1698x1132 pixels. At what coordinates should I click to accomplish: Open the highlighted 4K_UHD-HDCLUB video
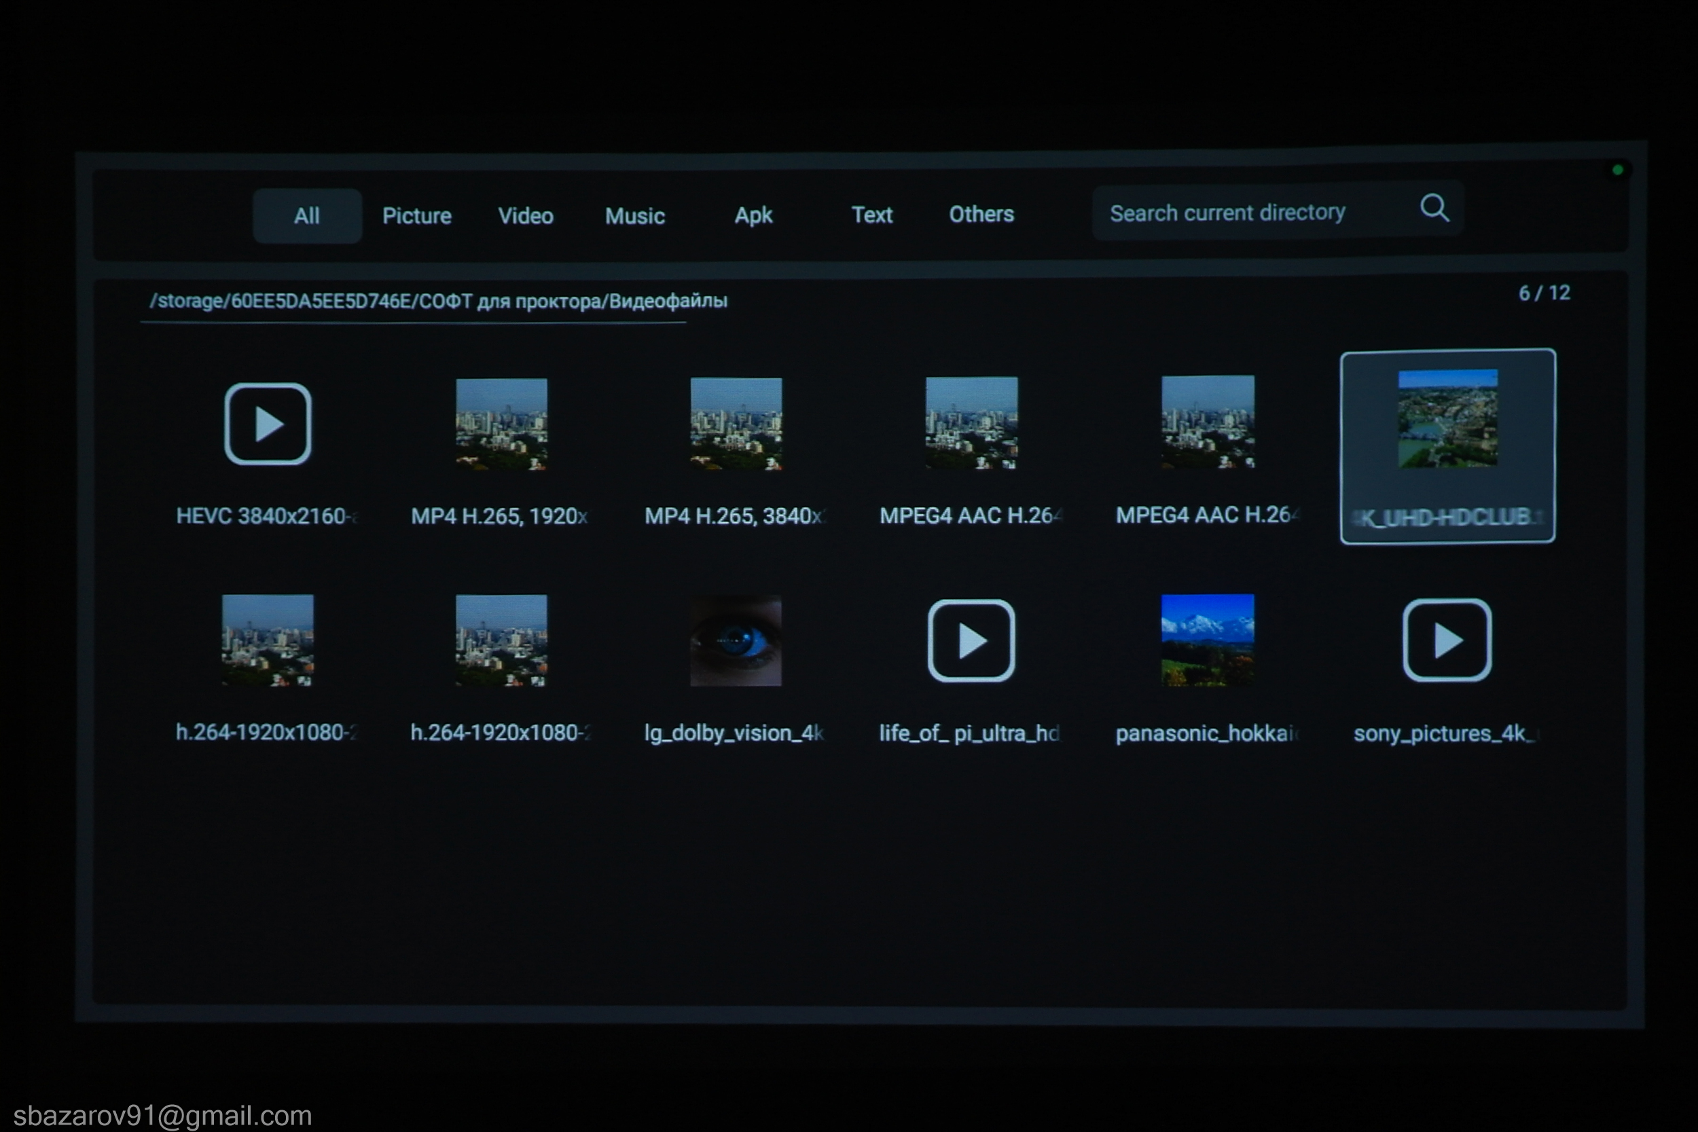(x=1447, y=419)
